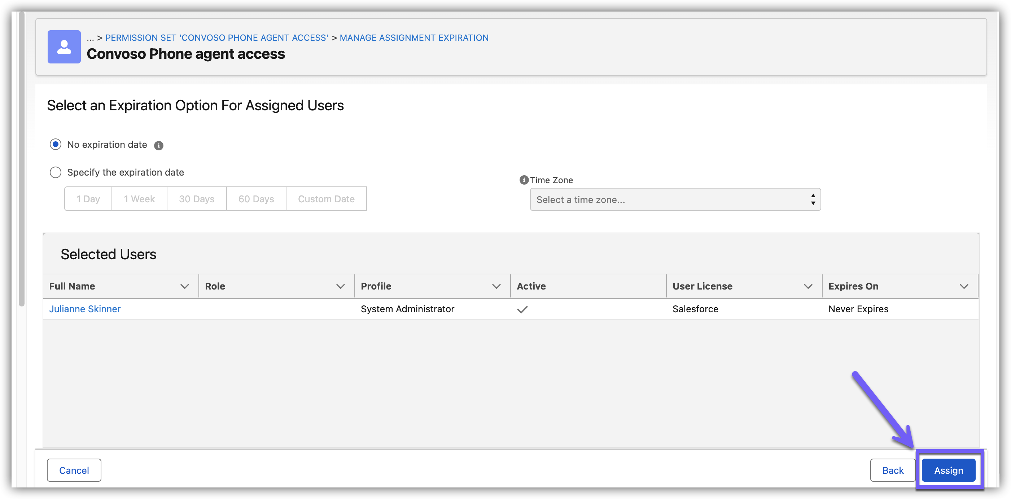Choose the 1 Day expiration tab
Screen dimensions: 1011x499
pos(88,199)
